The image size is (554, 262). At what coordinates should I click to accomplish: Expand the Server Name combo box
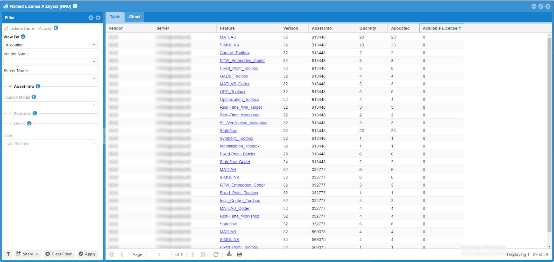click(94, 79)
